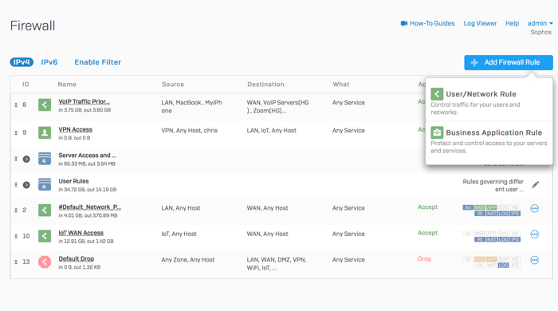Expand the Server Access and... rule group
The height and width of the screenshot is (311, 558).
(x=26, y=159)
